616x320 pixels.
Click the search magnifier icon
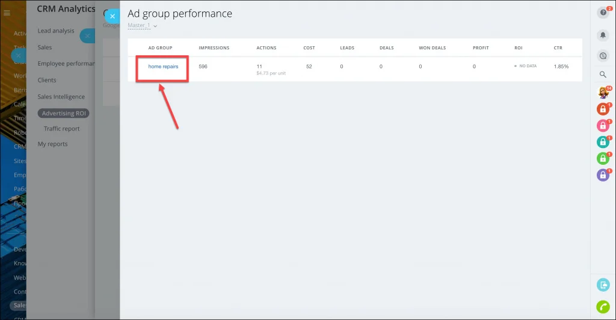click(603, 74)
